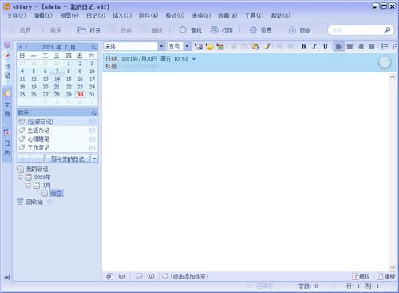Viewport: 399px width, 293px height.
Task: Open the font size 五号 dropdown
Action: click(x=187, y=46)
